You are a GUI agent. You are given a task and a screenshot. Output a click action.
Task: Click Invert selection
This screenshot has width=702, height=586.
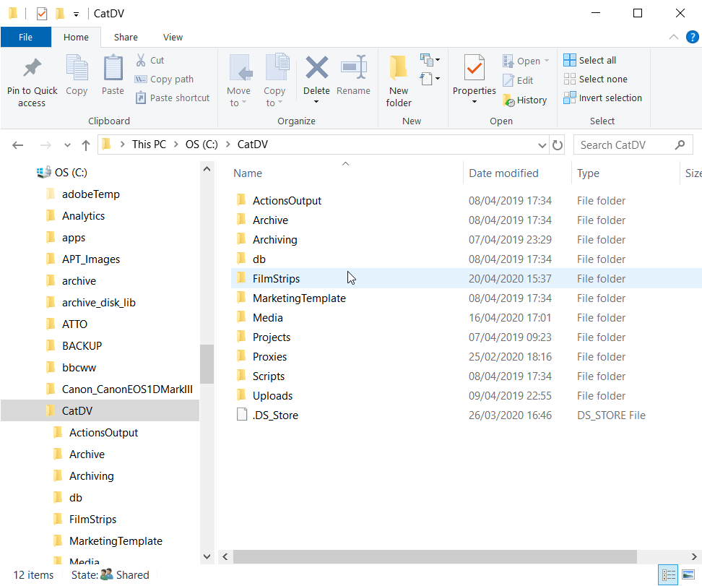tap(602, 98)
